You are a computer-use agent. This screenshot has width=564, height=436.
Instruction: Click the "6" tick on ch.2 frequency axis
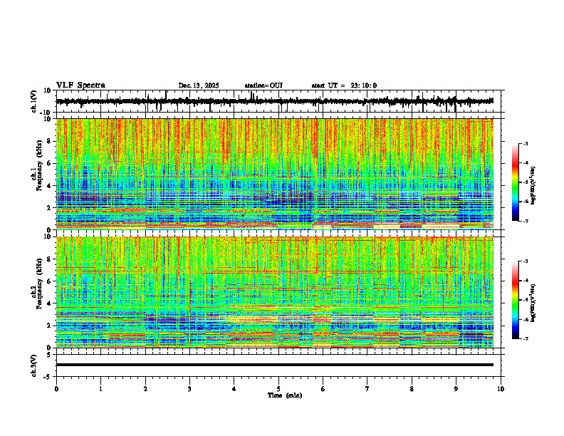coord(49,281)
